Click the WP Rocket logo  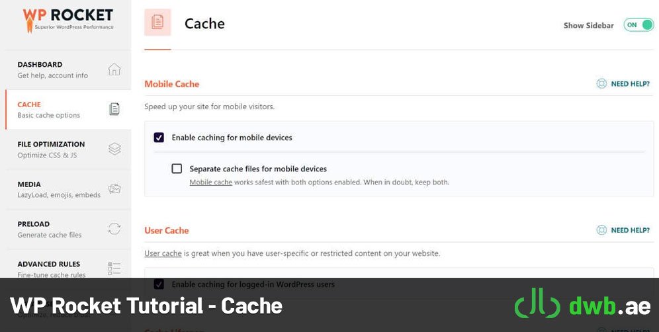coord(68,20)
